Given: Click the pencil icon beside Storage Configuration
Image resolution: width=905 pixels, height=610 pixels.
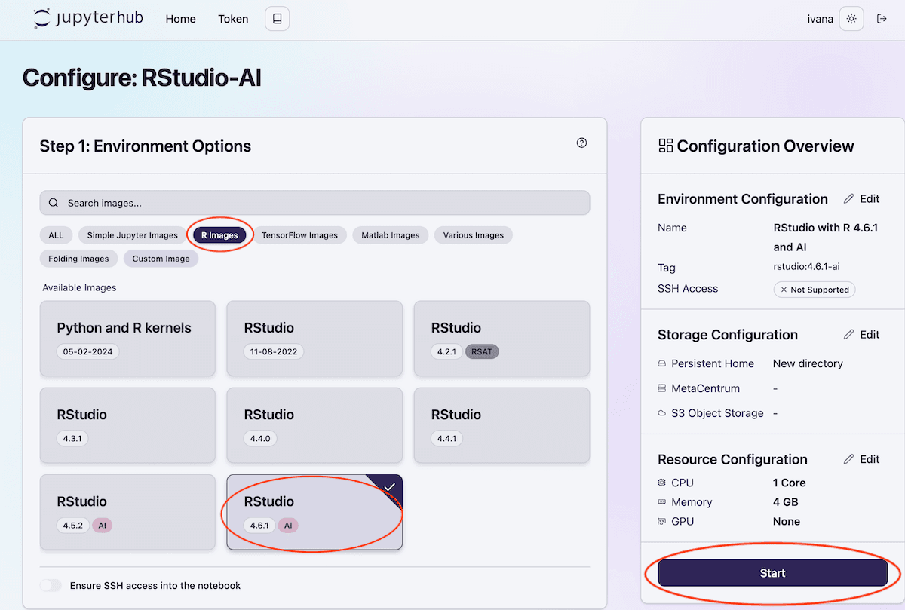Looking at the screenshot, I should click(849, 335).
